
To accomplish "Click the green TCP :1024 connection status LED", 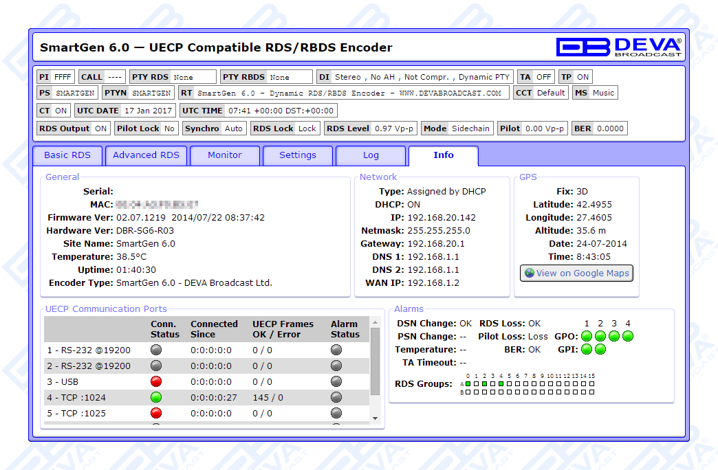I will 156,397.
